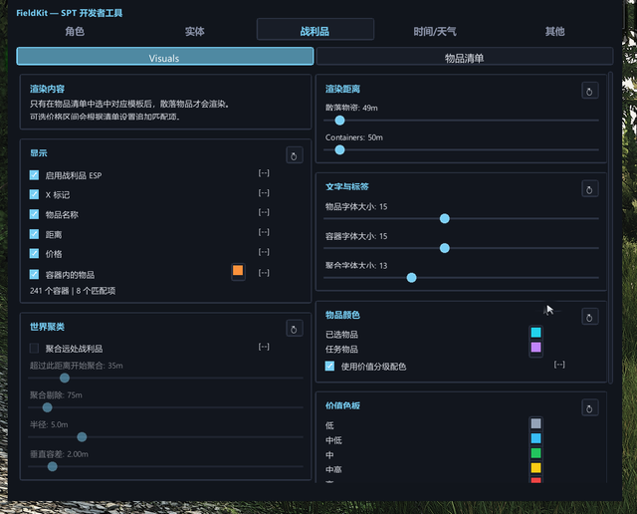Set keybind for 距离 option
Screen dimensions: 637x514
pyautogui.click(x=264, y=232)
